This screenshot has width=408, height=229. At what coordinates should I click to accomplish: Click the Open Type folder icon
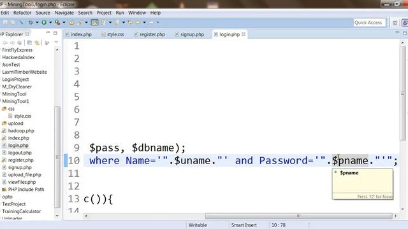pyautogui.click(x=72, y=23)
